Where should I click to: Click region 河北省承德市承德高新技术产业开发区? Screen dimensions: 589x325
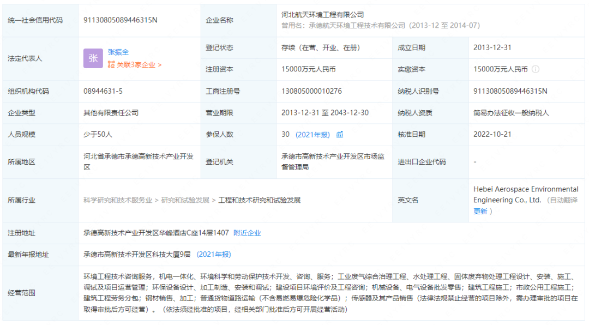tap(138, 162)
